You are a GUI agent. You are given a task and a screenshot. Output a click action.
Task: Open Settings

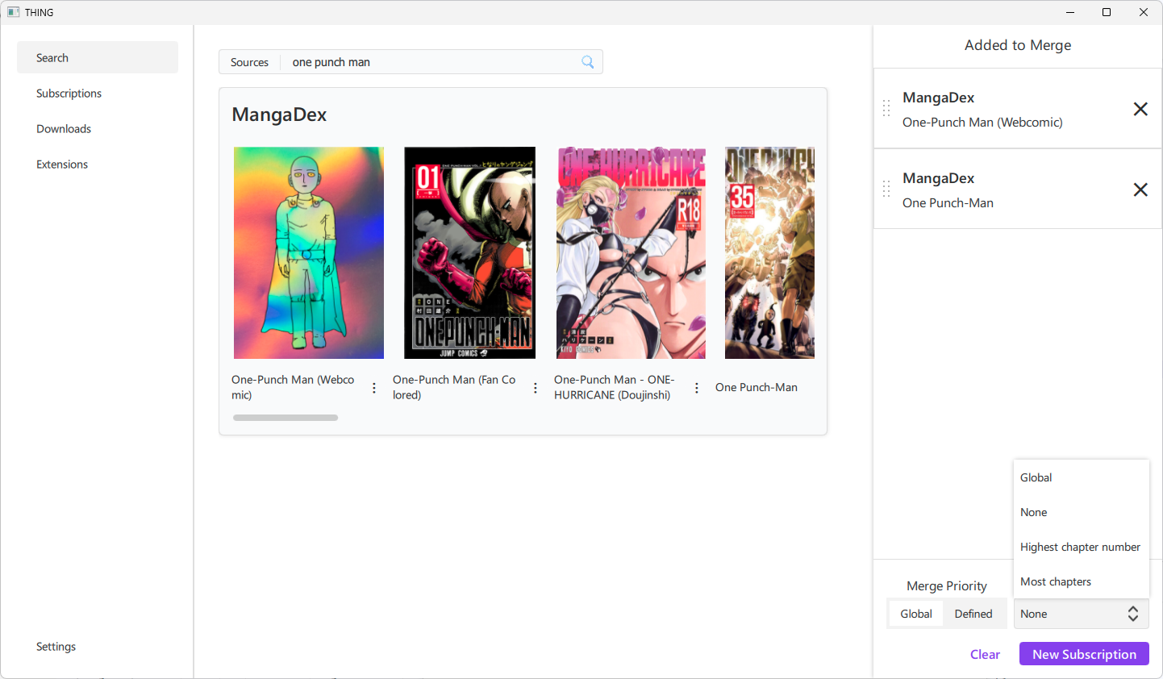(x=98, y=647)
